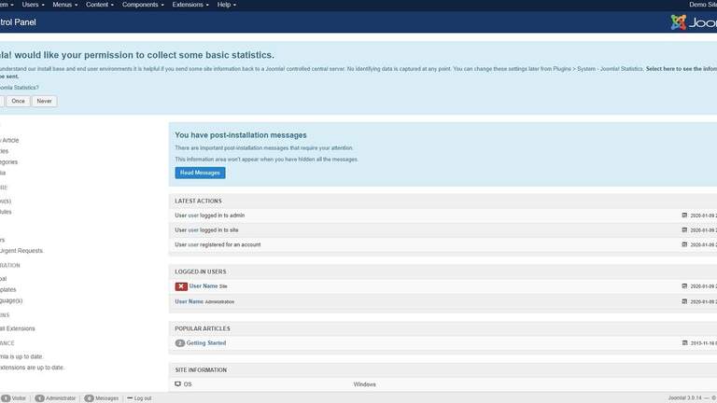Screen dimensions: 717x403
Task: Open User Name link for Site session
Action: coord(204,286)
